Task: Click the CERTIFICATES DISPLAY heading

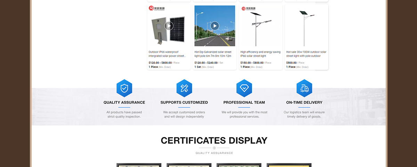Action: tap(214, 141)
